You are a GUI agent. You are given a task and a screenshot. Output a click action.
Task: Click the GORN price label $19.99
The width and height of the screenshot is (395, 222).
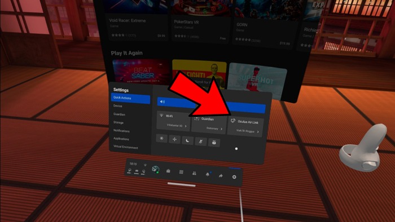point(284,43)
